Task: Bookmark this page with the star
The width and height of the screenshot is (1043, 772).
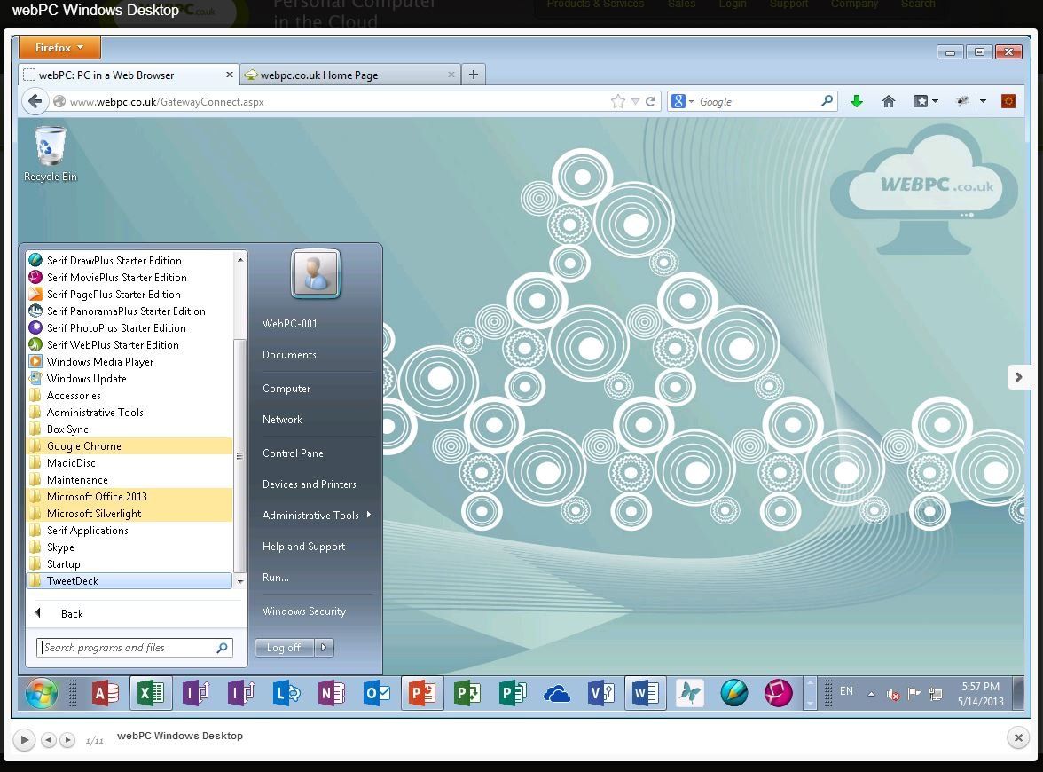Action: (x=618, y=101)
